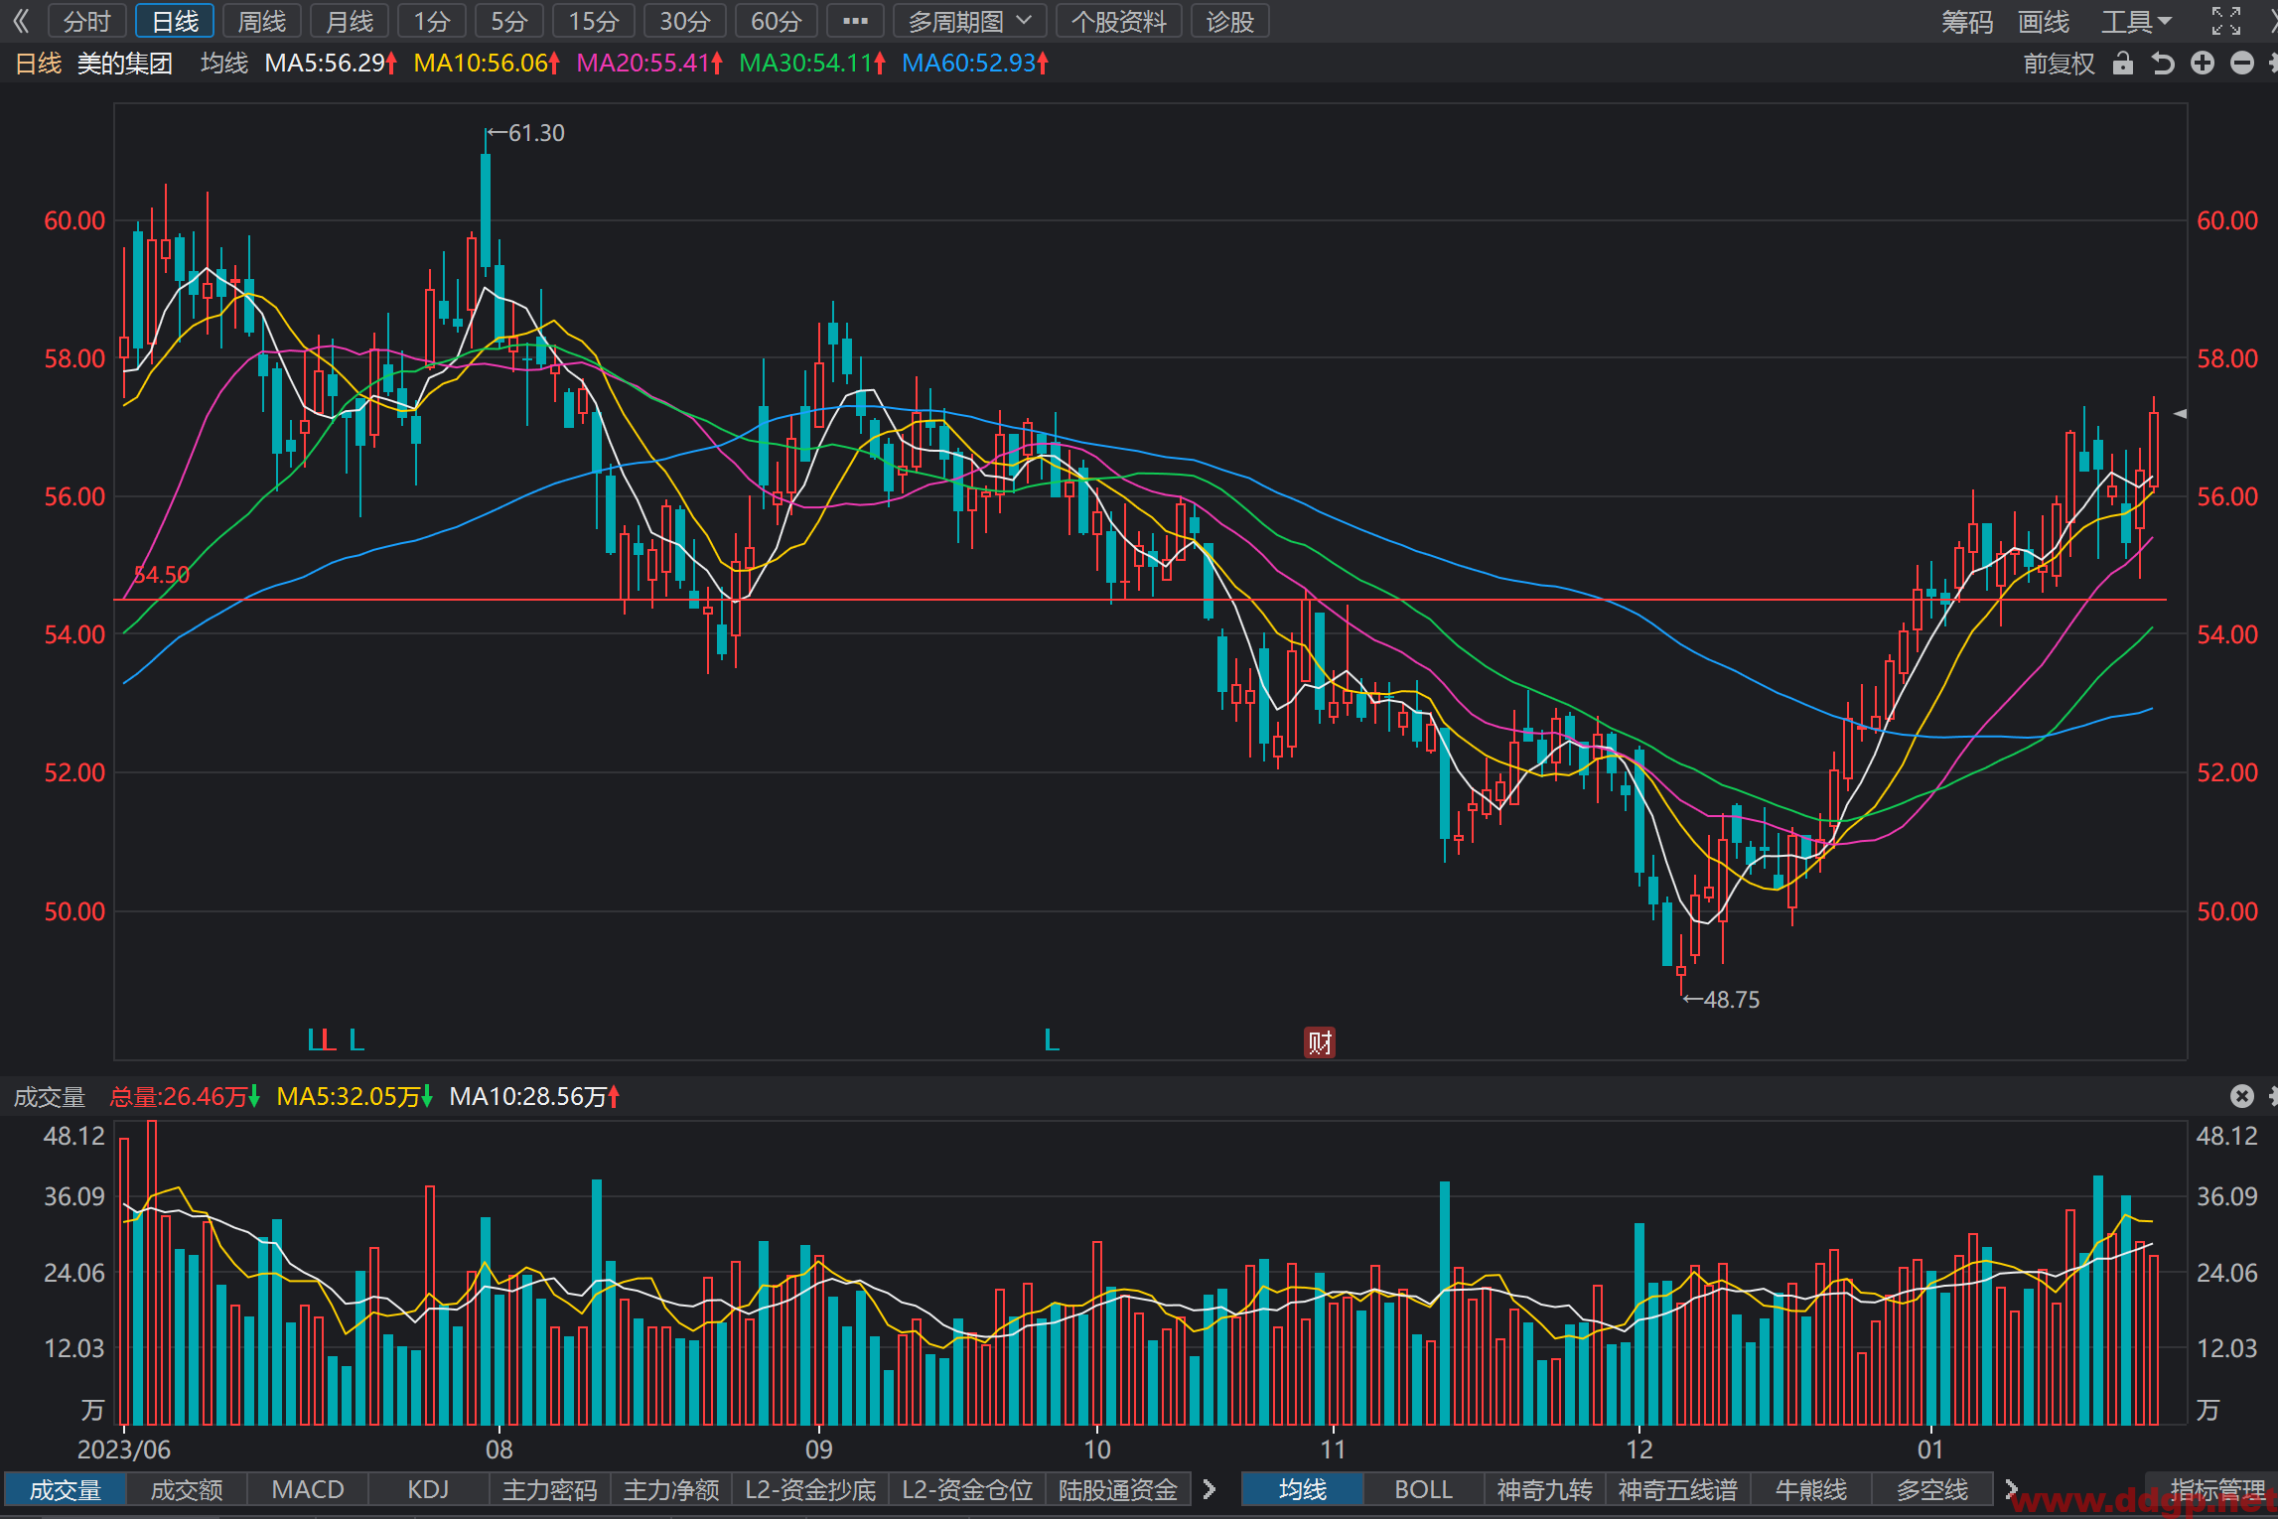This screenshot has width=2278, height=1519.
Task: Close the 成交量 volume panel
Action: pos(2242,1095)
